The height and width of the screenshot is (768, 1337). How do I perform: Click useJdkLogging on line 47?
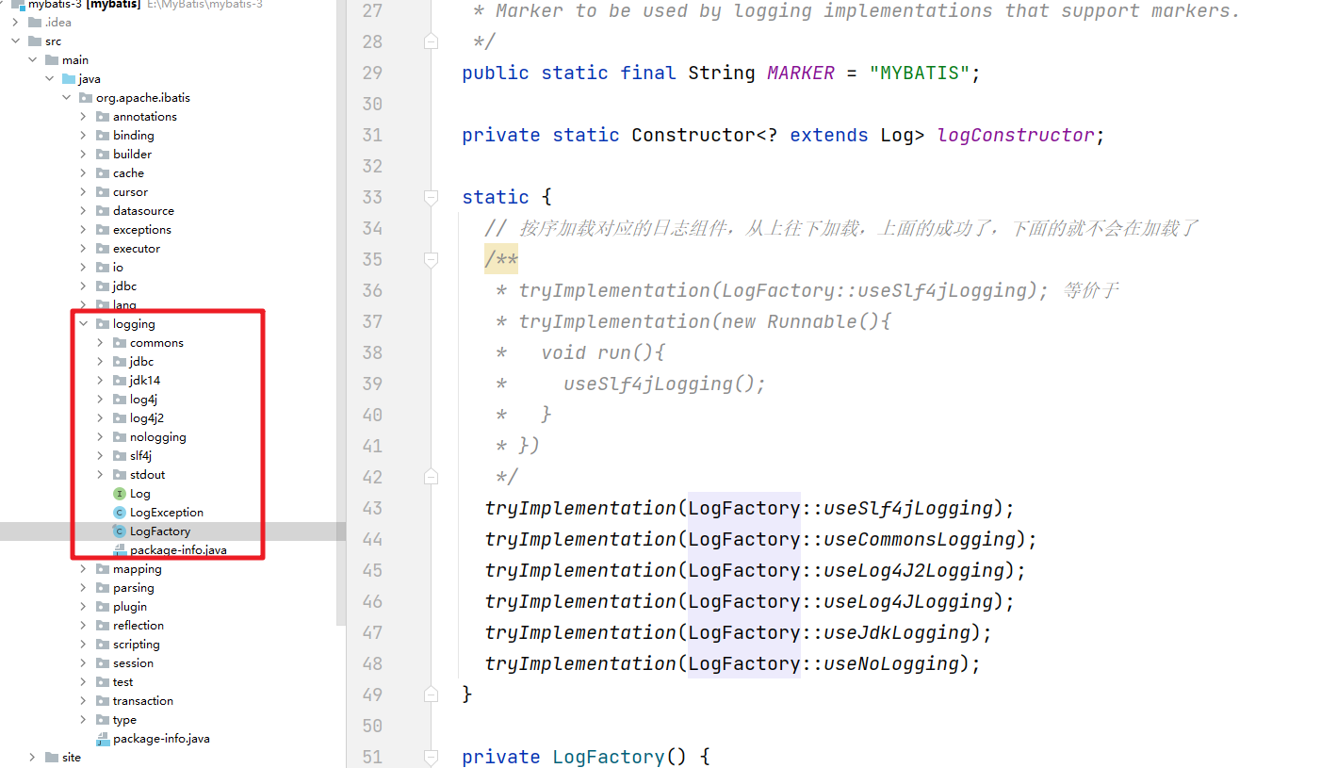pos(897,633)
